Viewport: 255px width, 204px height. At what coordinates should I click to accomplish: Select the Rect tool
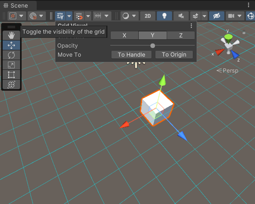pos(11,75)
